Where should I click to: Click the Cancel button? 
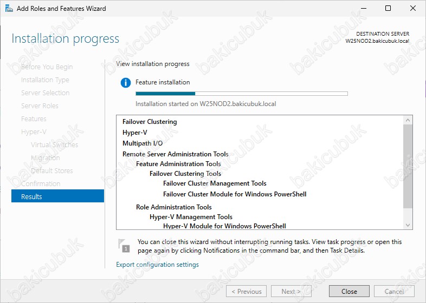(394, 291)
